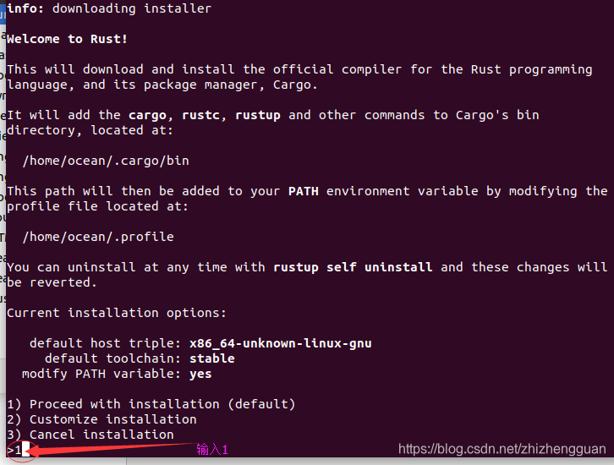614x465 pixels.
Task: Click the bold rustc command name
Action: pos(200,116)
